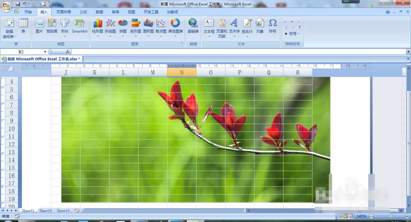Screen dimensions: 411x222
Task: Insert a hyperlink (超链接)
Action: (193, 26)
